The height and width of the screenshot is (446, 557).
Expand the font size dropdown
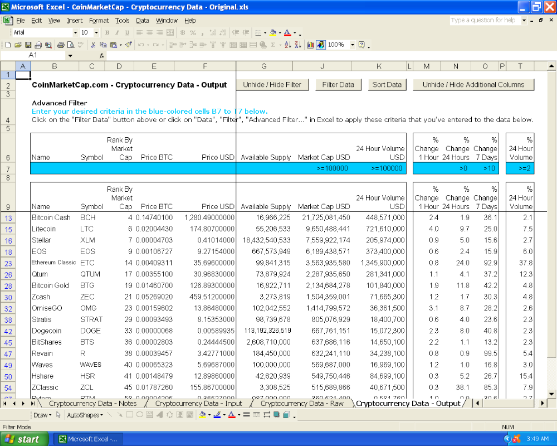pos(96,33)
